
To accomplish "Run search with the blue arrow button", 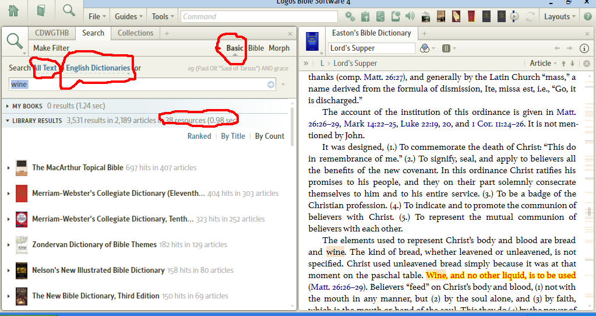I will 271,85.
